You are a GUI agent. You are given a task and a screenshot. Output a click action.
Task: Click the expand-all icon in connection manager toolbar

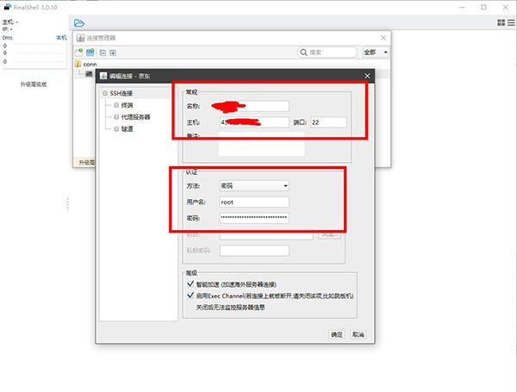112,53
